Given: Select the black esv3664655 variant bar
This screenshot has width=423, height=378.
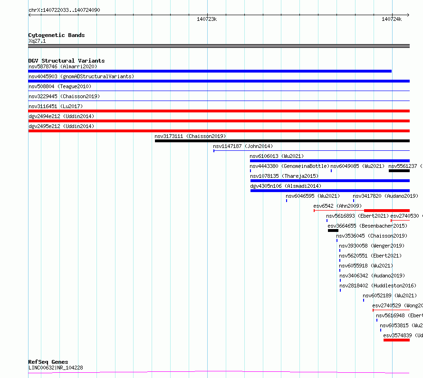Looking at the screenshot, I should point(333,230).
